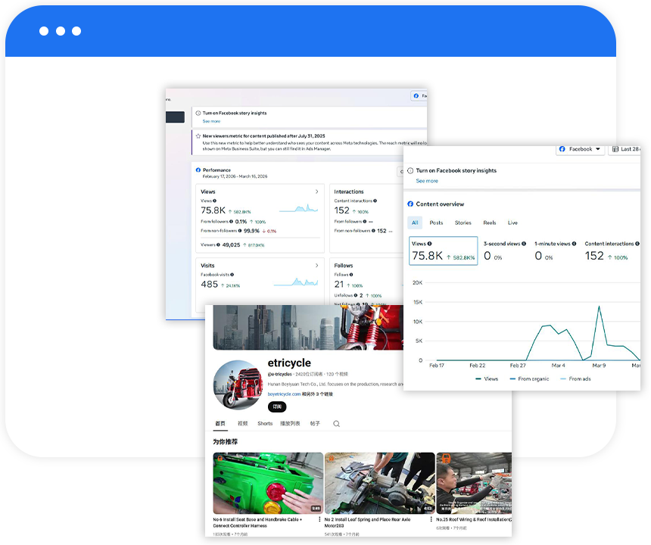The width and height of the screenshot is (651, 545).
Task: Click calendar icon in the Last 28 date button
Action: tap(615, 149)
